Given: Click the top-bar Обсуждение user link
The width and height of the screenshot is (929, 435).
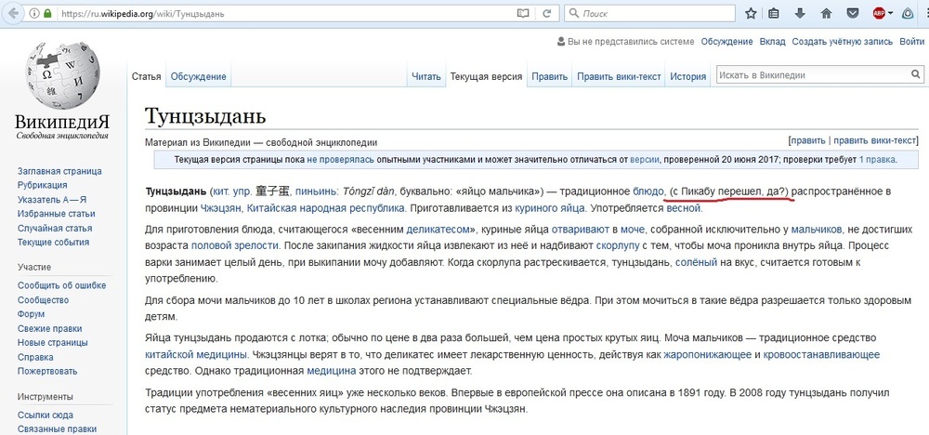Looking at the screenshot, I should coord(727,42).
